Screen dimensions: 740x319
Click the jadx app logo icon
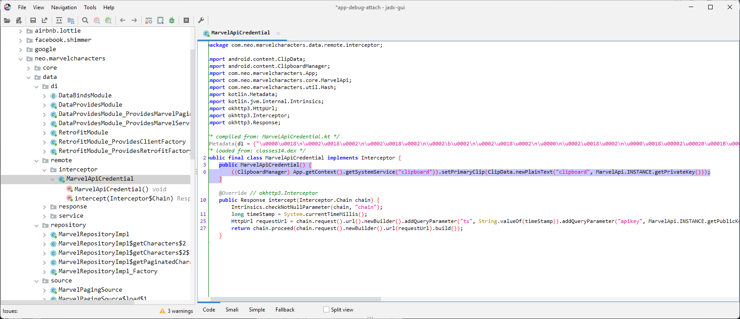click(x=8, y=7)
